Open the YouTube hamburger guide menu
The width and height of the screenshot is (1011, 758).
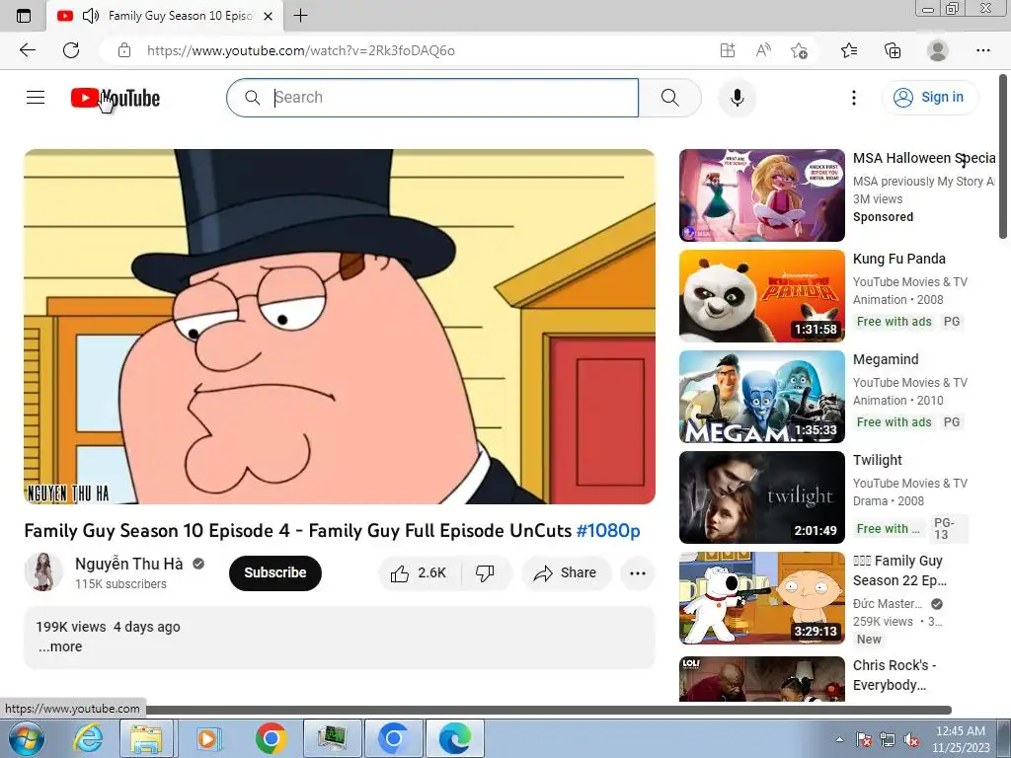pyautogui.click(x=36, y=98)
